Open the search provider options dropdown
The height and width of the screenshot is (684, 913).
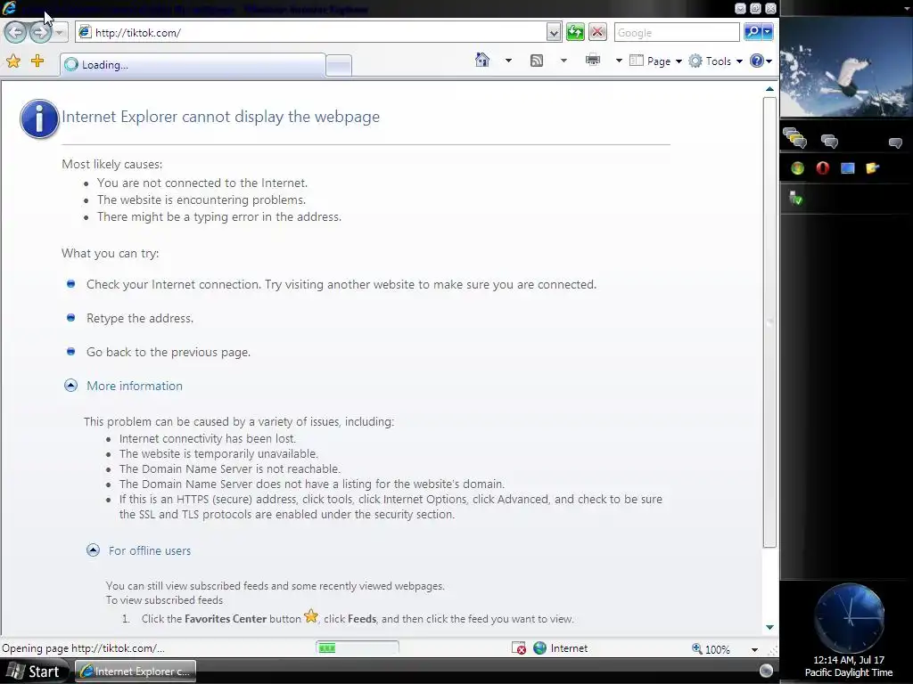tap(768, 33)
